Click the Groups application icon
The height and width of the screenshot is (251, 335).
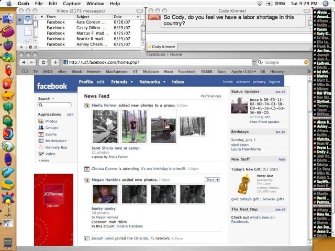coord(41,128)
